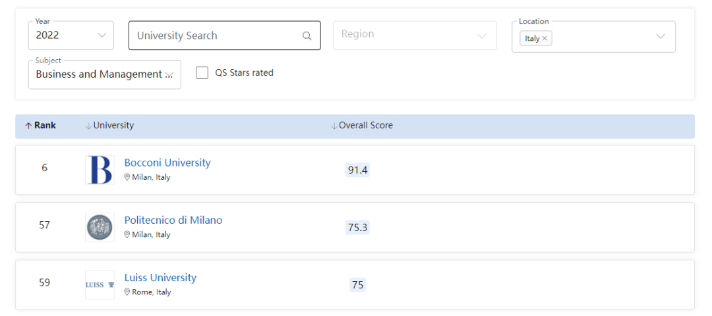Open the Luiss University link
712x316 pixels.
160,277
